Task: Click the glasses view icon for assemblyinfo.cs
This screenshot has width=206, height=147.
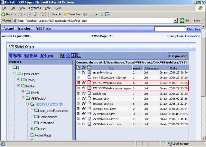Action: (x=84, y=73)
